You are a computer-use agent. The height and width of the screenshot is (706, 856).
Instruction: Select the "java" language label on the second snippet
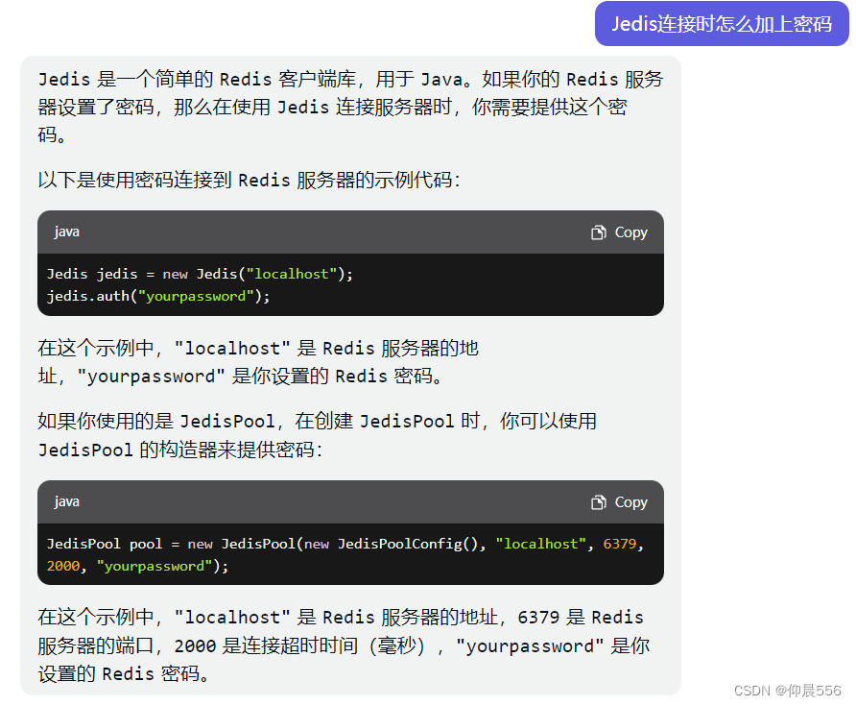click(66, 501)
